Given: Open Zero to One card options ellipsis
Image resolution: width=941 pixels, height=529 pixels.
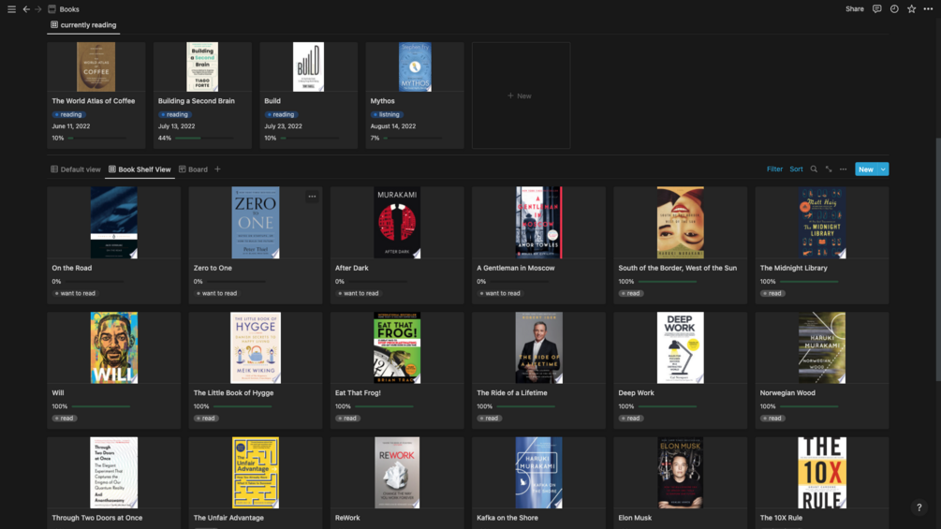Looking at the screenshot, I should coord(312,196).
